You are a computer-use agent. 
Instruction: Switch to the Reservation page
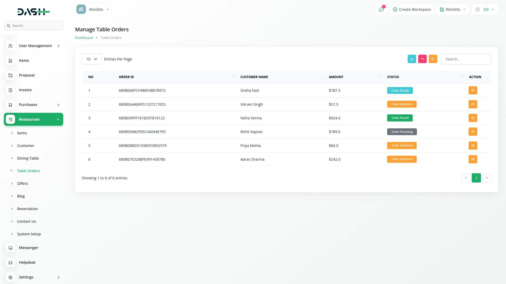[27, 209]
